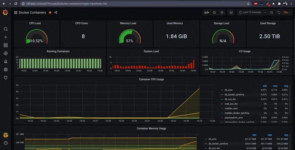Screen dimensions: 295x150
Task: Sort Memory legend by avg column
Action: coord(286,135)
